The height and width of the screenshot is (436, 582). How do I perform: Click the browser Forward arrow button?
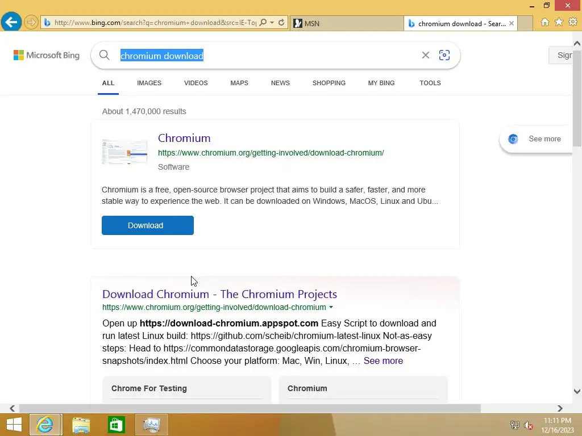point(31,22)
